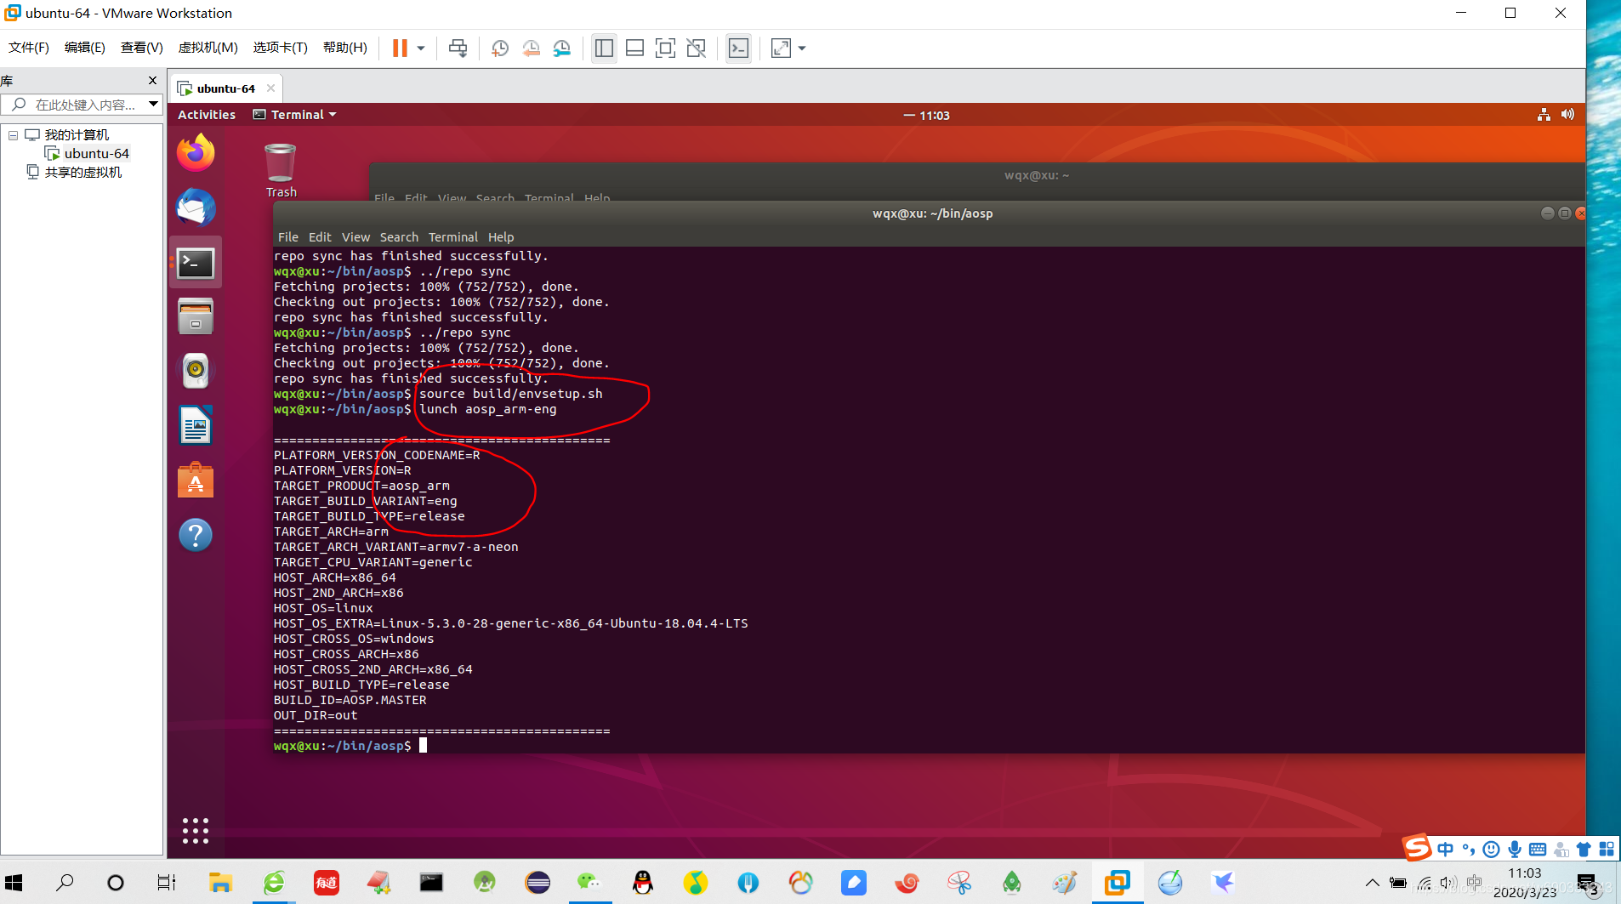1621x904 pixels.
Task: Open File Explorer from taskbar
Action: coord(220,883)
